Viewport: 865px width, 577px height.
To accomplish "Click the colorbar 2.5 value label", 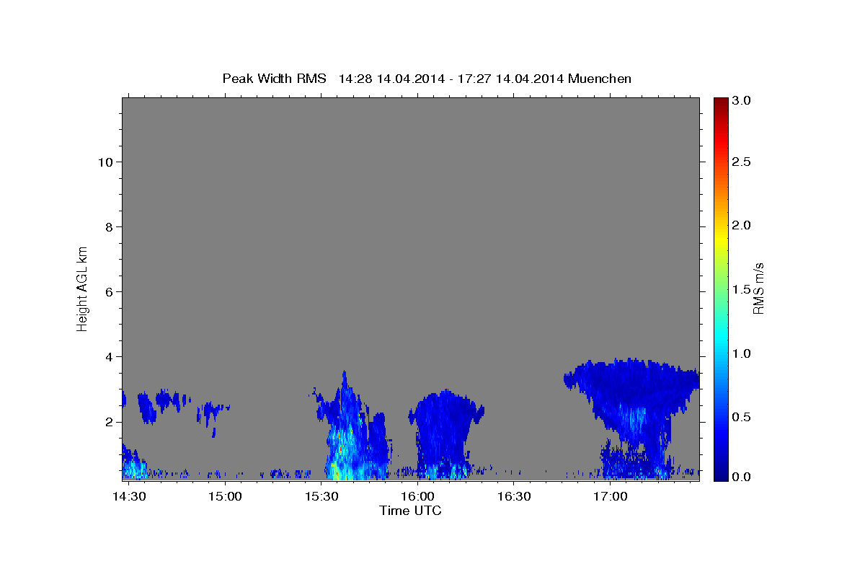I will click(742, 162).
